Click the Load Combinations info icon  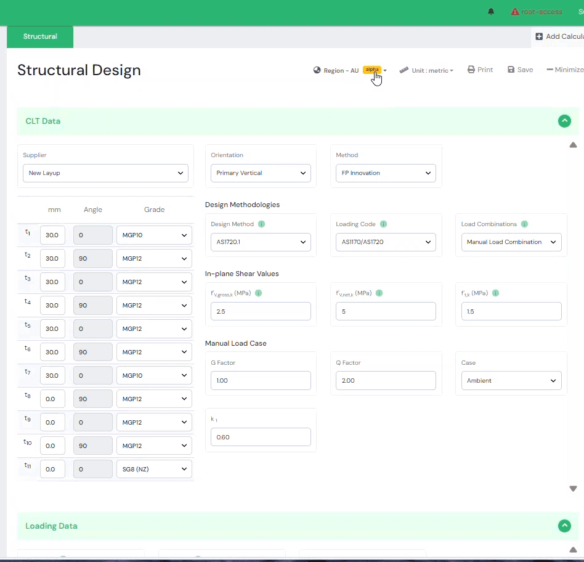pyautogui.click(x=524, y=224)
